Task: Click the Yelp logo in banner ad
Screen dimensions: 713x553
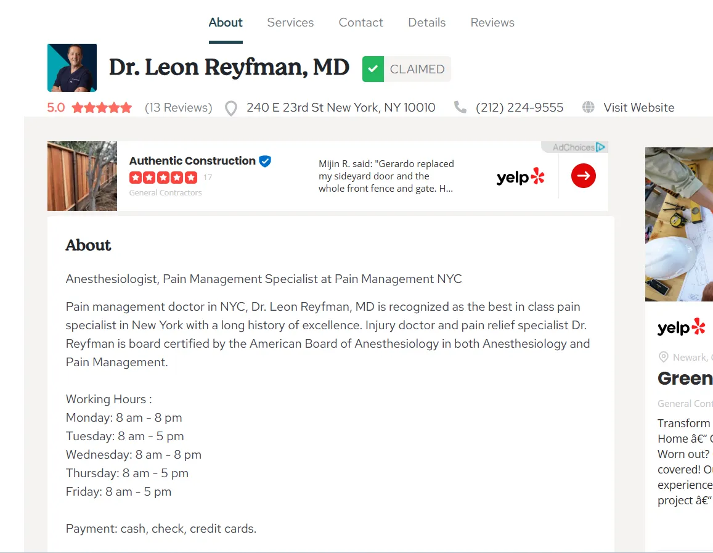Action: (x=520, y=177)
